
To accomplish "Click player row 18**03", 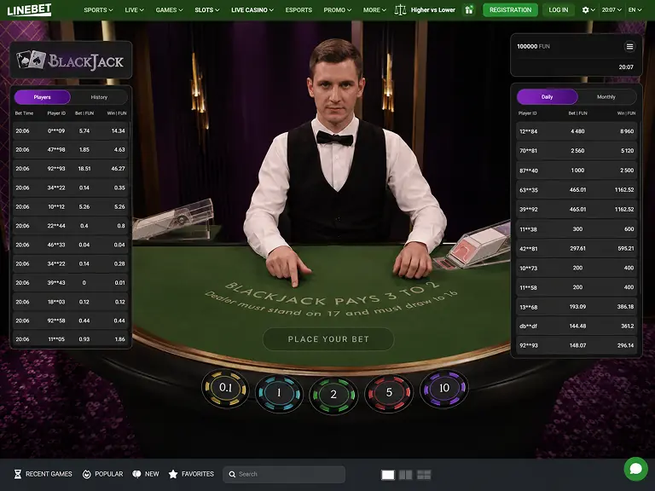I will (x=70, y=302).
